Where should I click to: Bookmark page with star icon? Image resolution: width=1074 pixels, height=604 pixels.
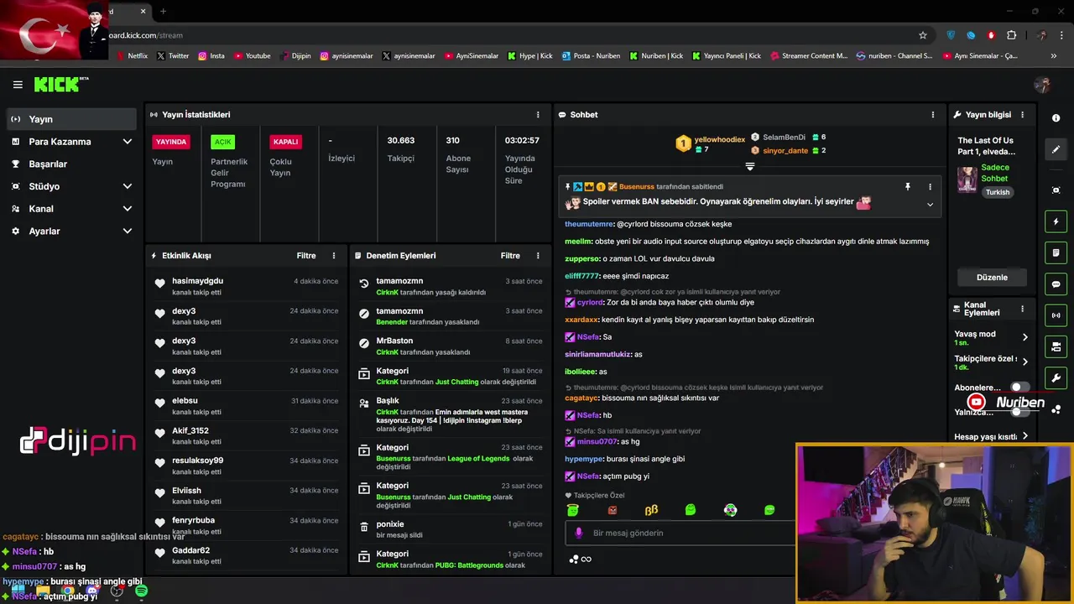tap(923, 35)
